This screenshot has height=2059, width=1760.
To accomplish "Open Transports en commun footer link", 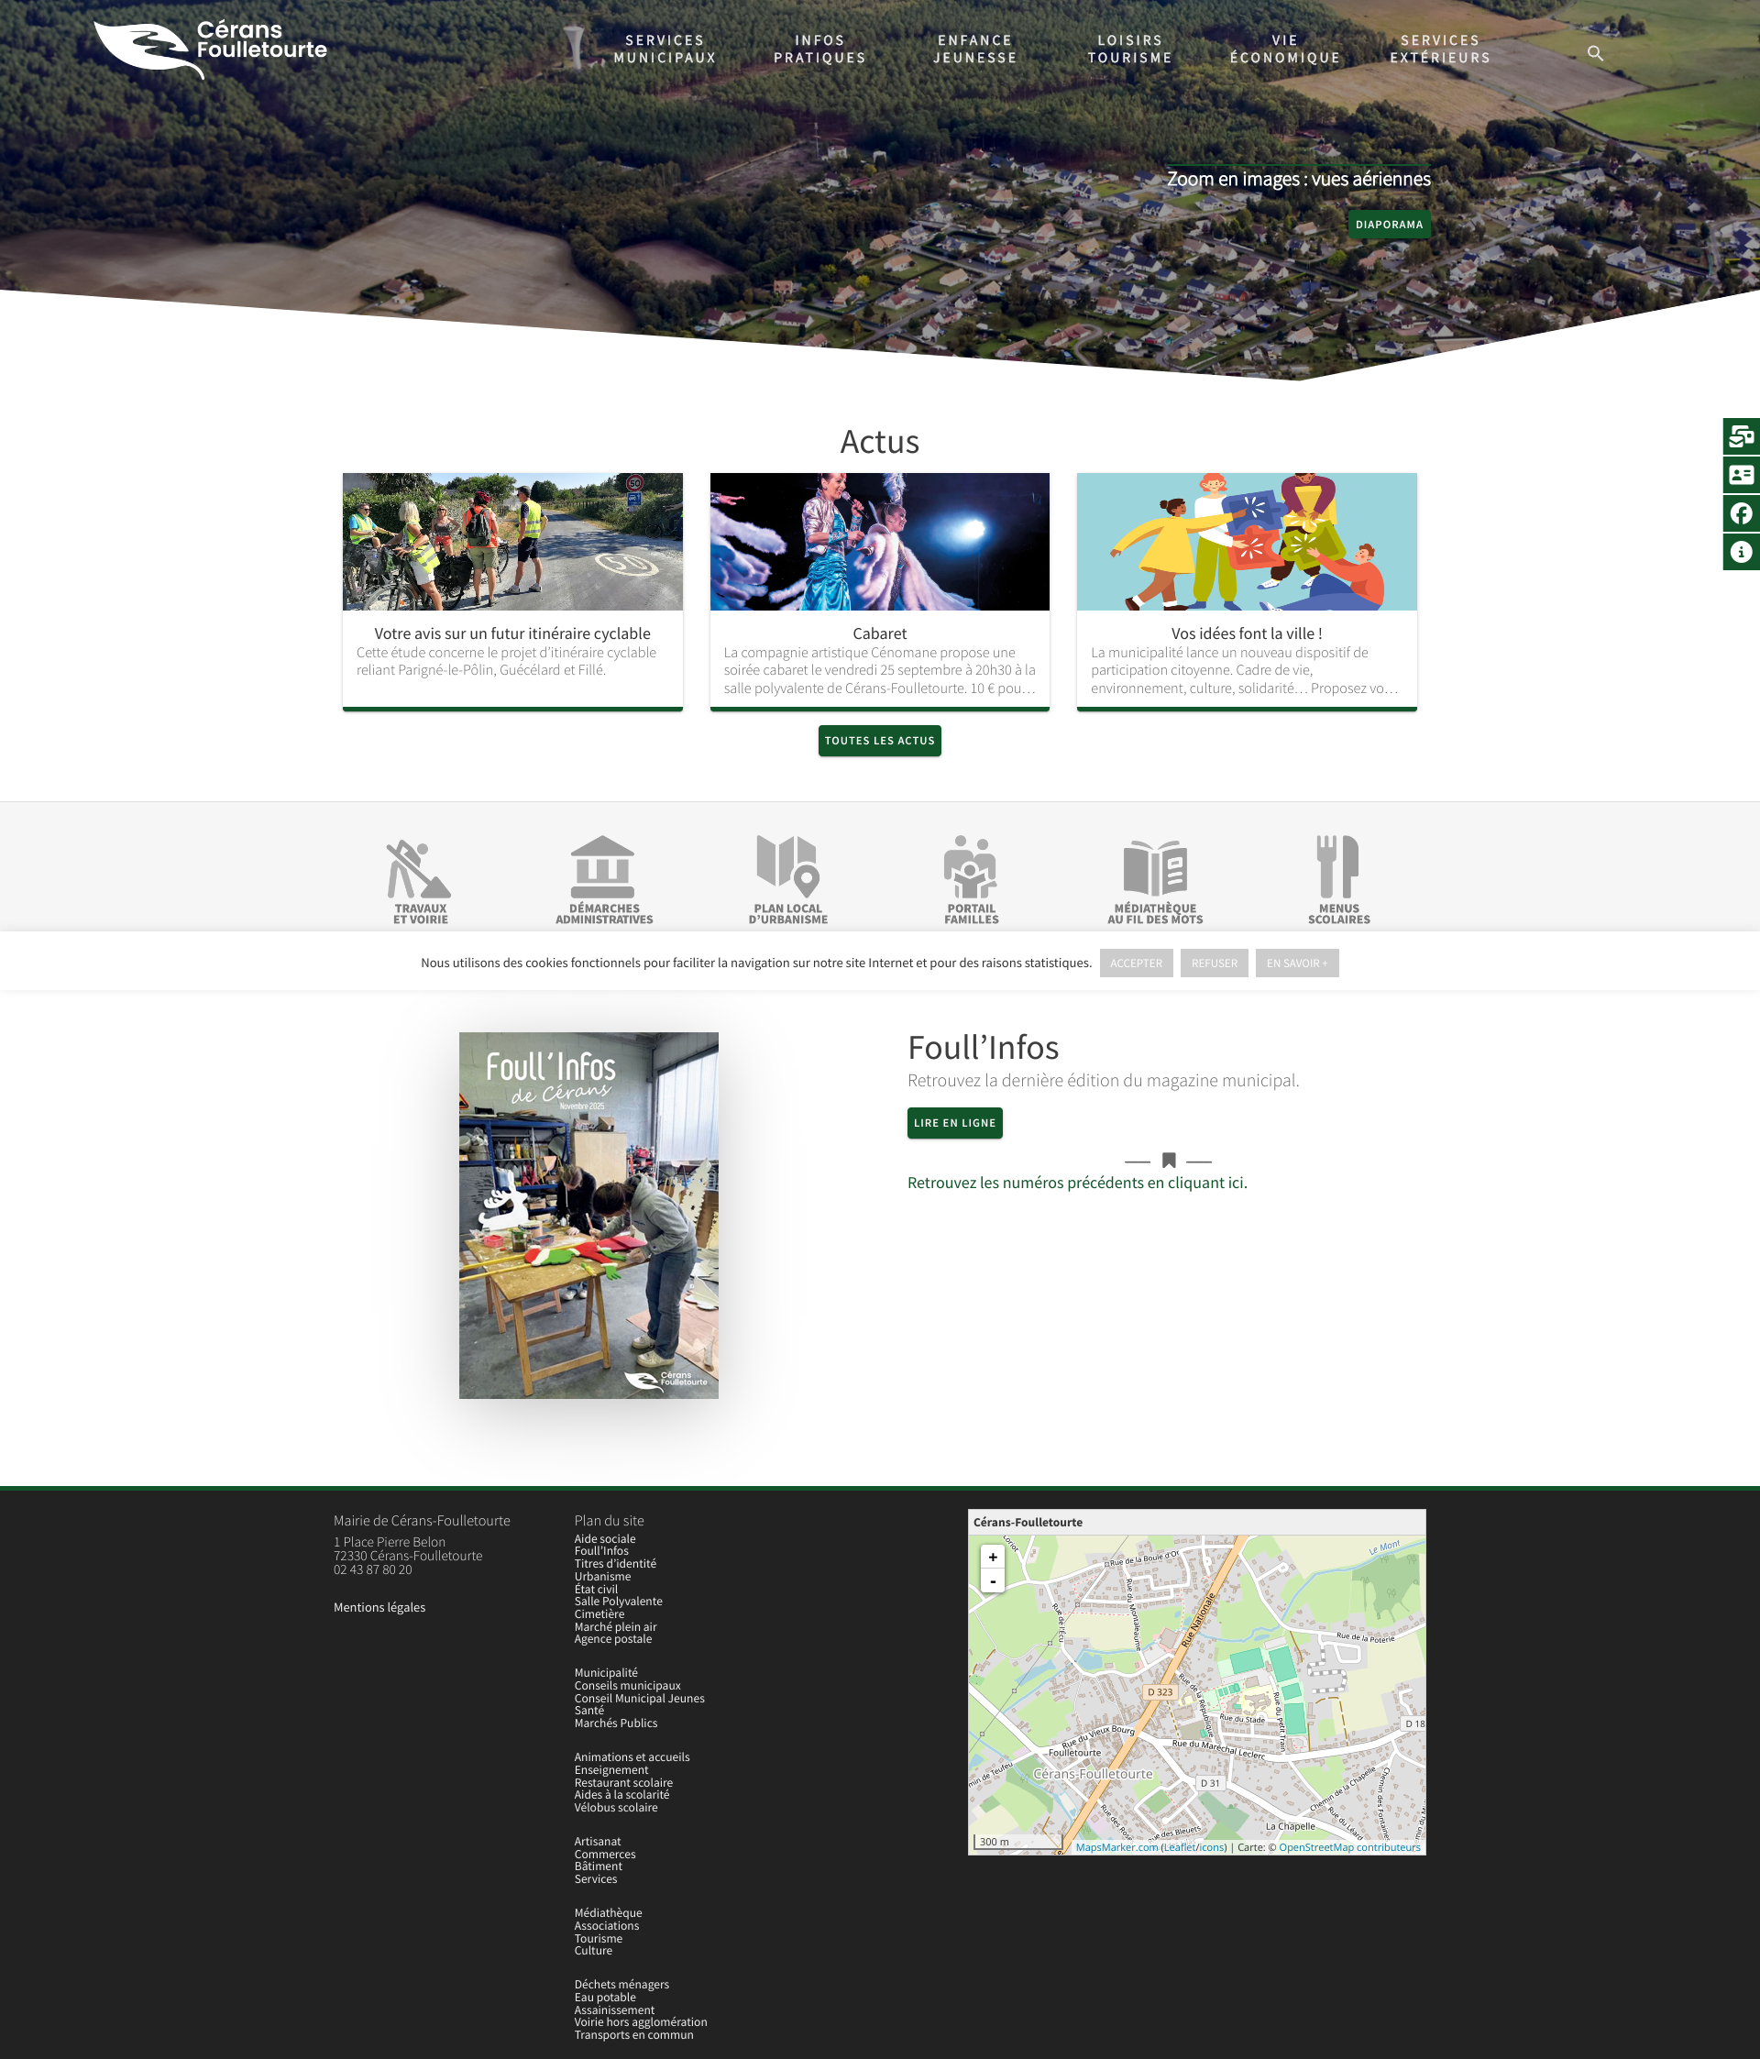I will 633,2035.
